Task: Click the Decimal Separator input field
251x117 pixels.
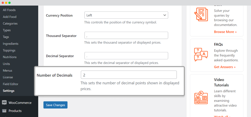Action: pyautogui.click(x=126, y=56)
